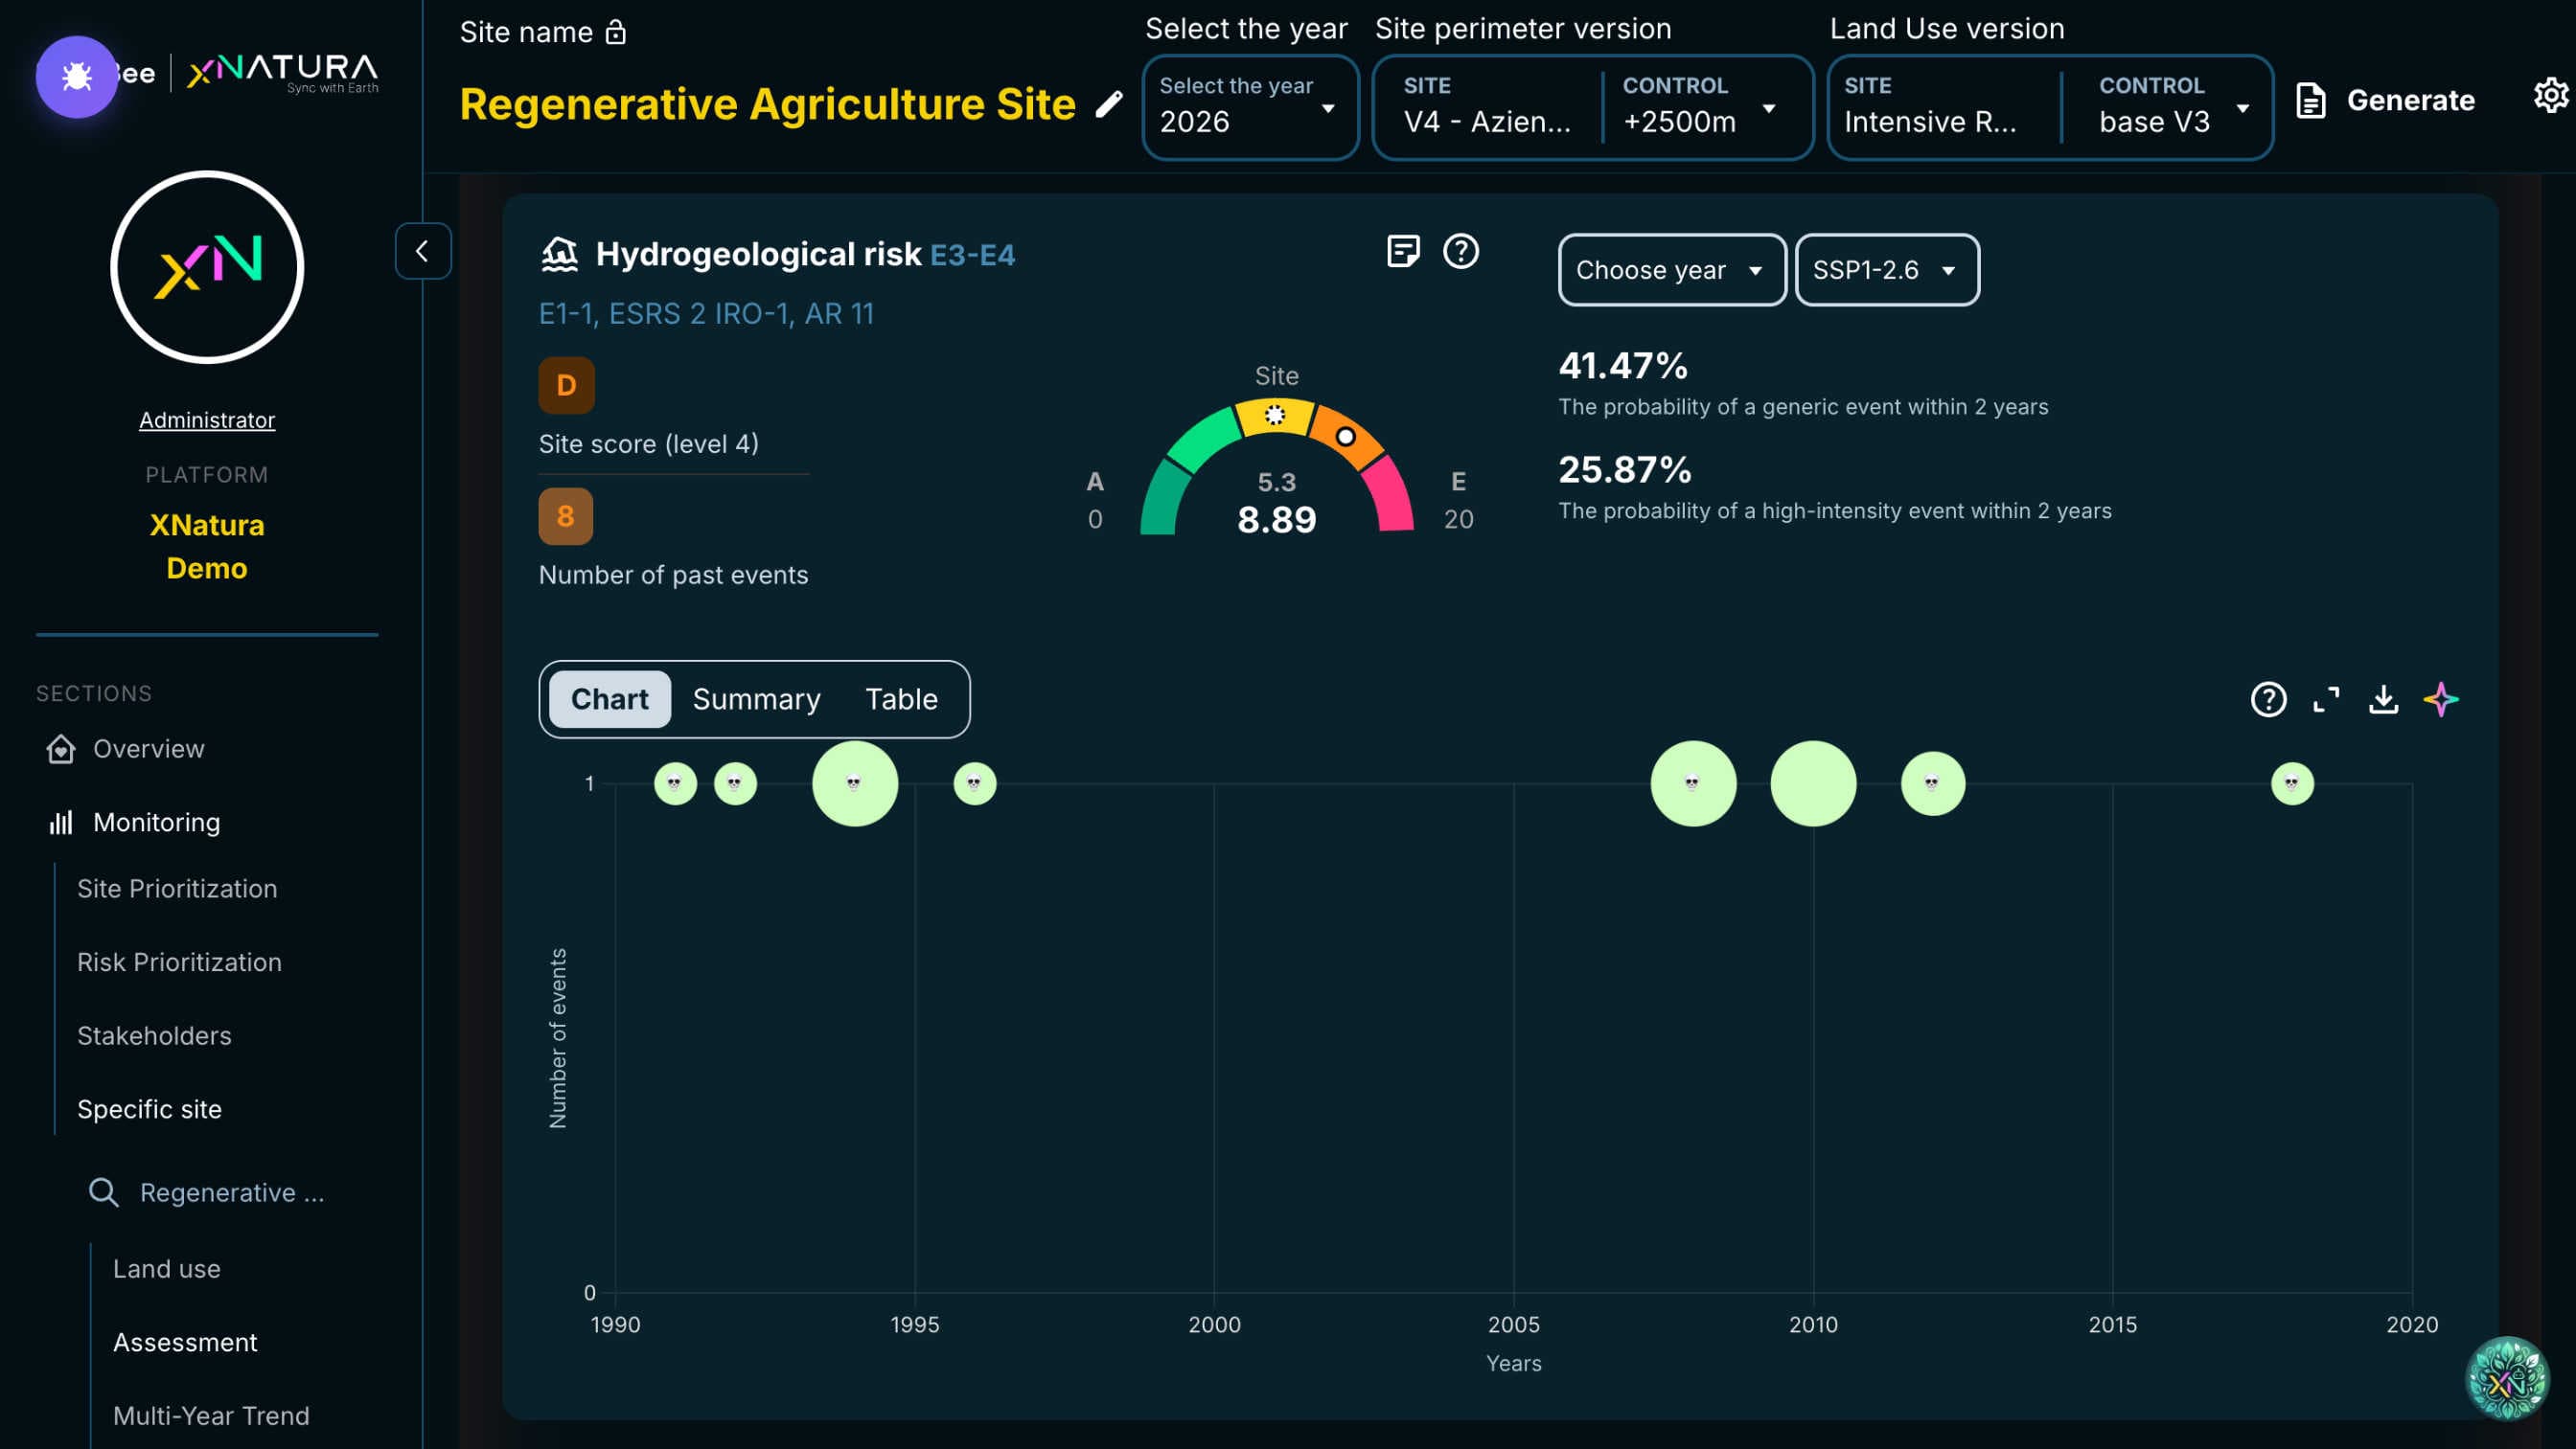This screenshot has height=1449, width=2576.
Task: Click the purple bug report icon
Action: coord(77,76)
